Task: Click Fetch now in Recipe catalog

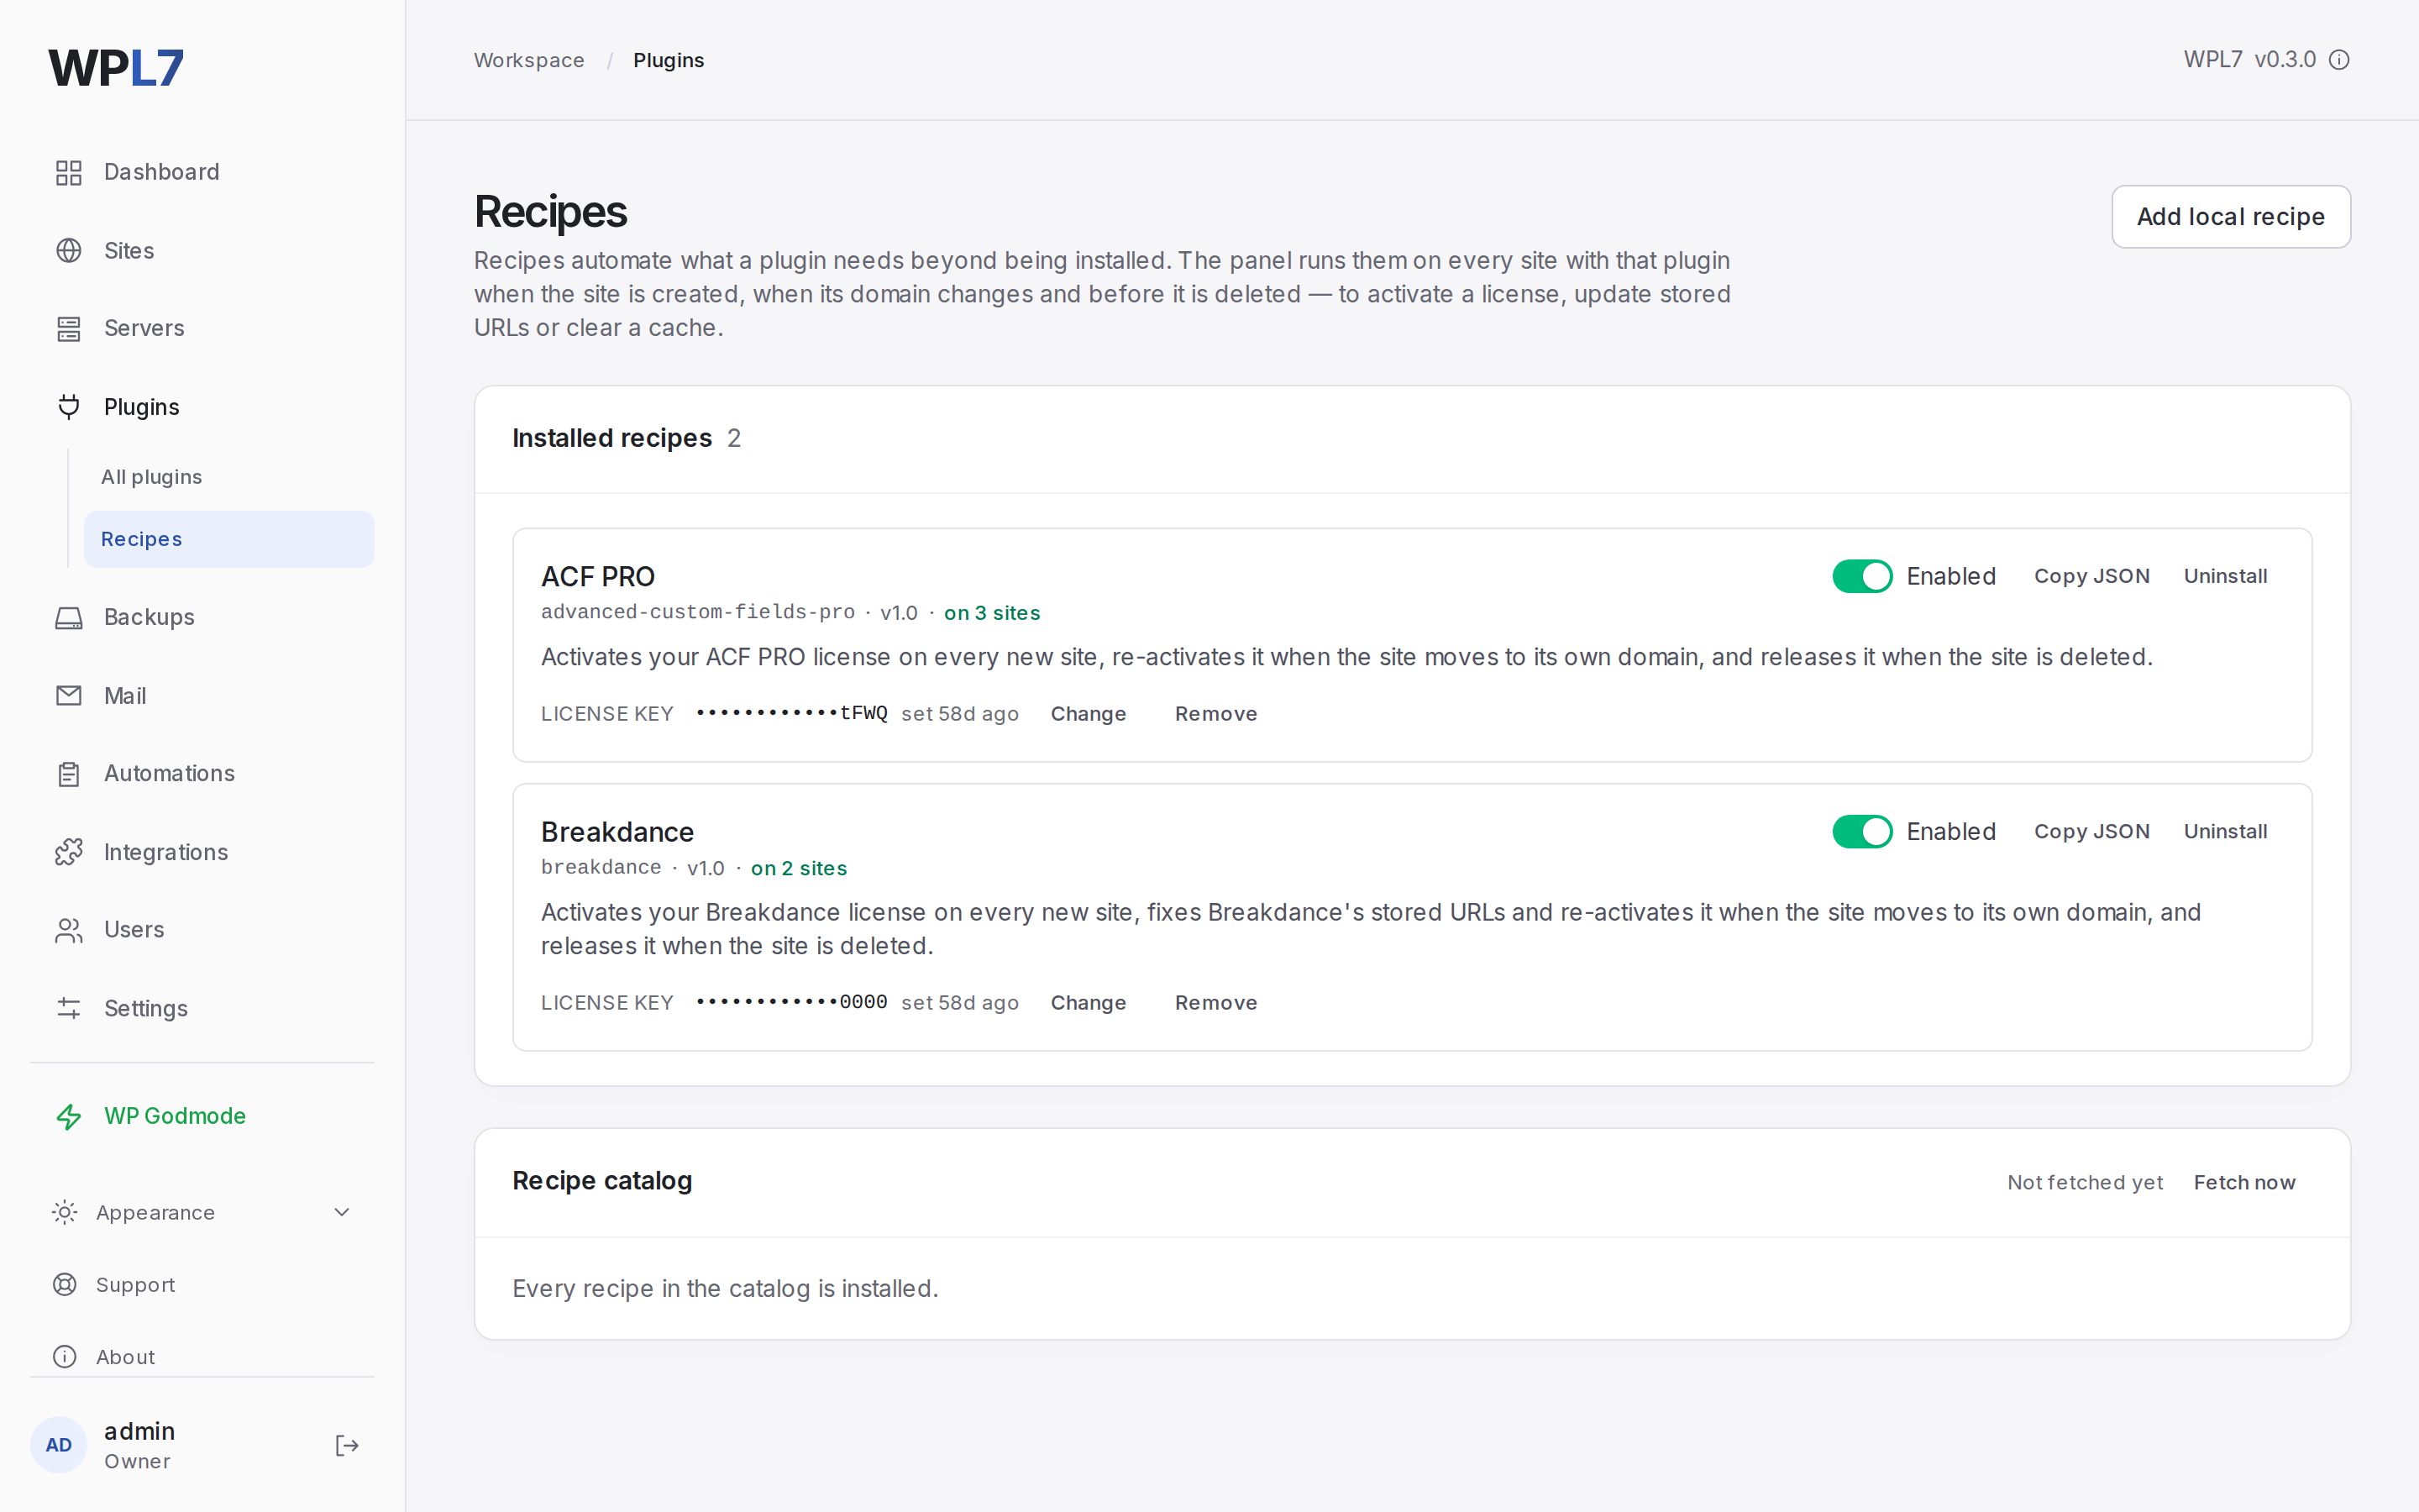Action: click(x=2244, y=1182)
